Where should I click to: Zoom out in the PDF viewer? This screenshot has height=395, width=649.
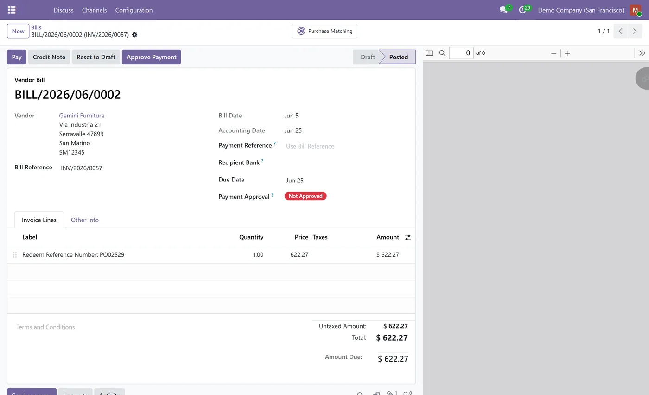(554, 53)
